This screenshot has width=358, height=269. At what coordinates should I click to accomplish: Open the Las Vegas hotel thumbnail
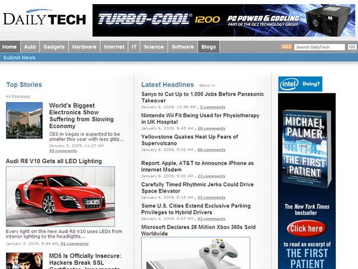pos(24,120)
